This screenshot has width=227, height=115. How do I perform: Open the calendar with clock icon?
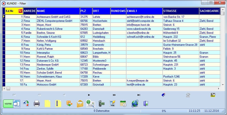coord(123,104)
